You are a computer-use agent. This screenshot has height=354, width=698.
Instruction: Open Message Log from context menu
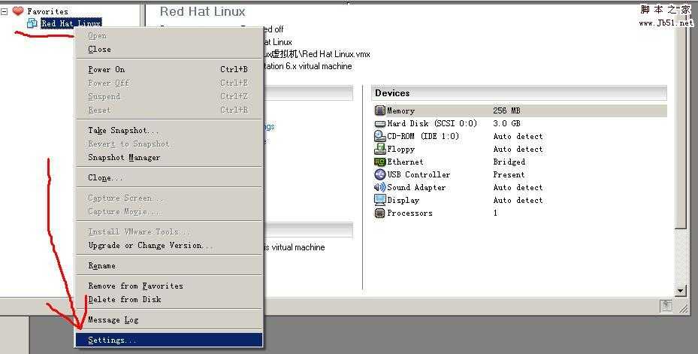tap(169, 319)
